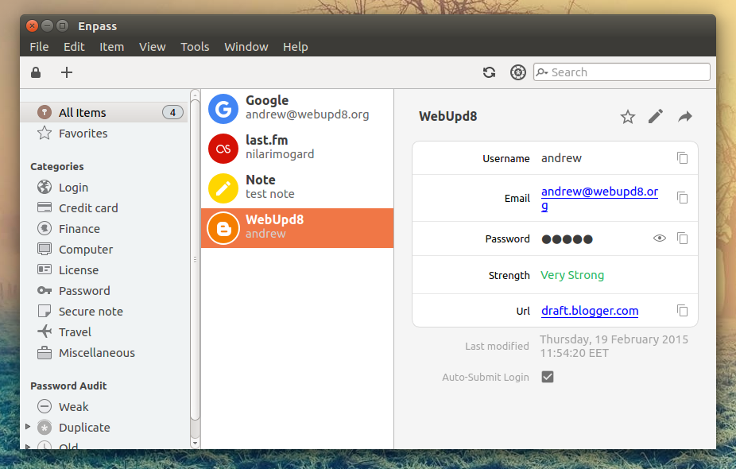Image resolution: width=736 pixels, height=469 pixels.
Task: Click sidebar scrollbar up arrow
Action: tap(196, 95)
